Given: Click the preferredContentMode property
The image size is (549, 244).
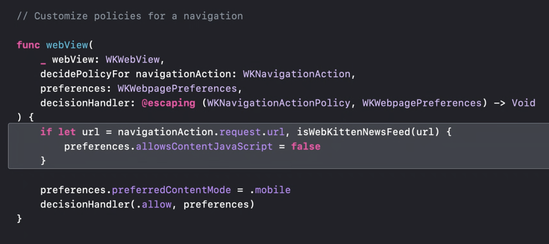Looking at the screenshot, I should 171,190.
